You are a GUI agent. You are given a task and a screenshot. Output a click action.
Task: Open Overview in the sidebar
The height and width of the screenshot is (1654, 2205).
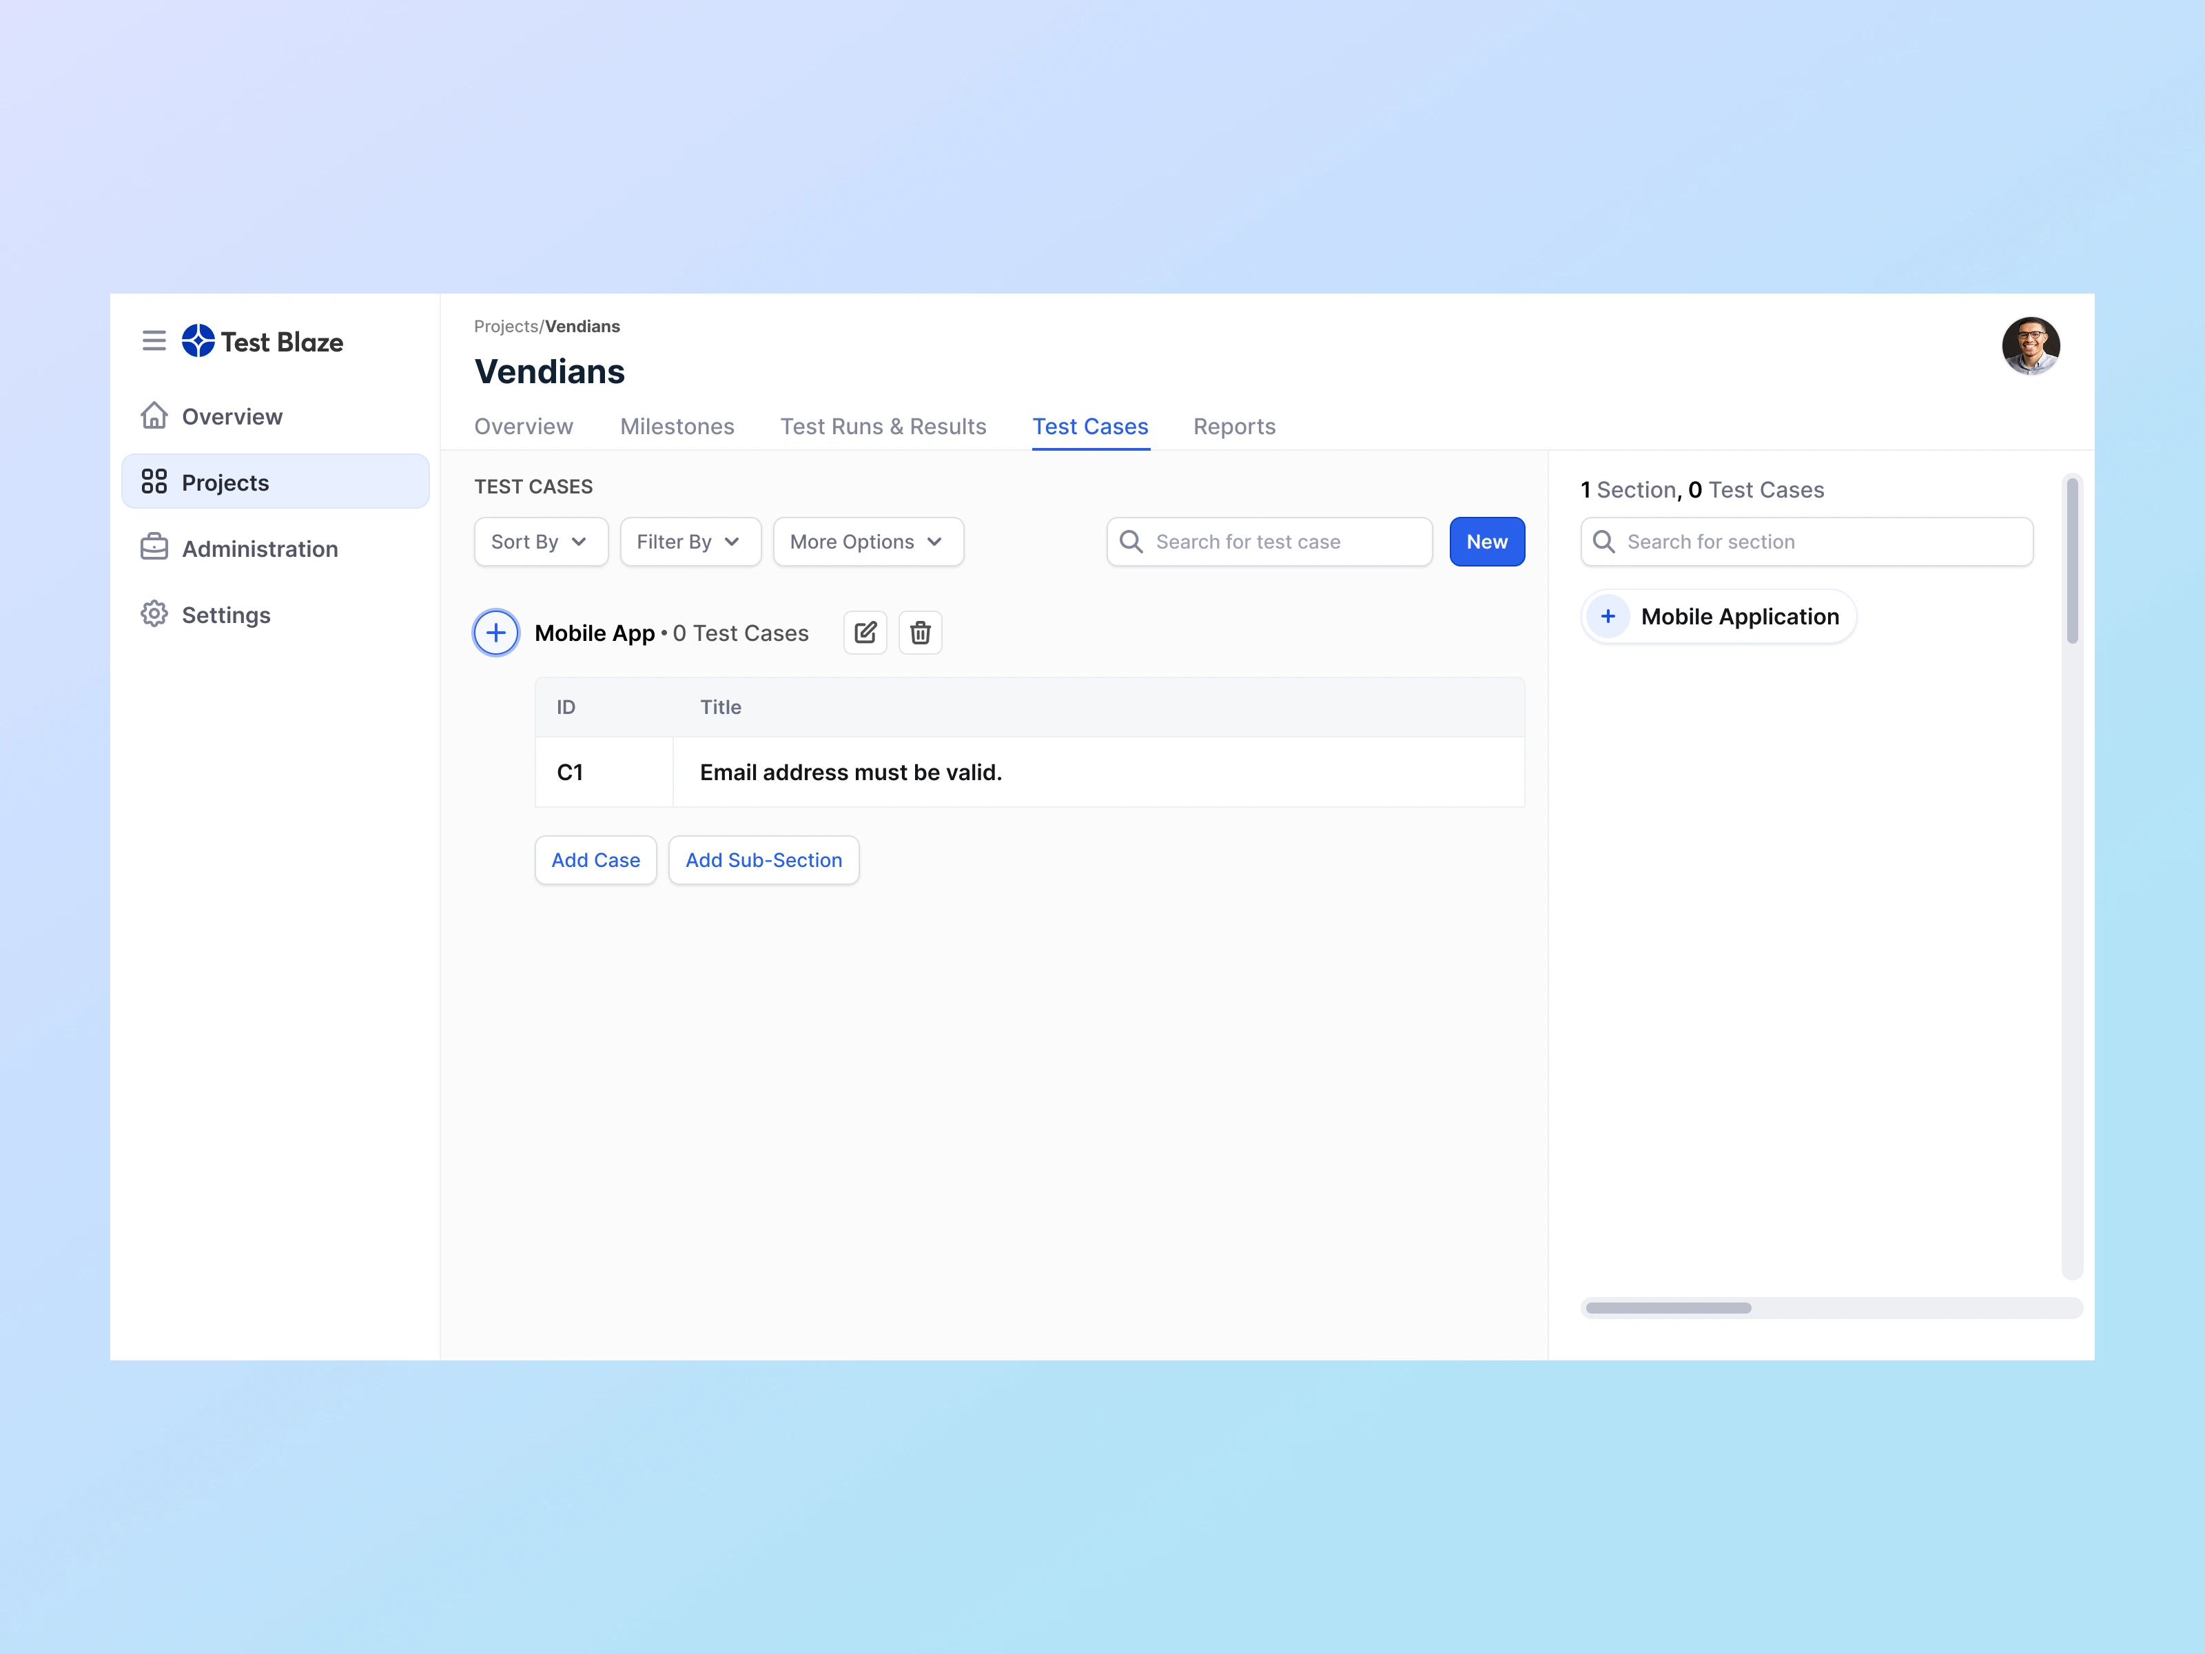coord(275,416)
